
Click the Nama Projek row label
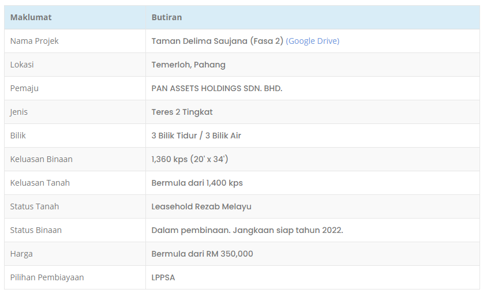35,41
